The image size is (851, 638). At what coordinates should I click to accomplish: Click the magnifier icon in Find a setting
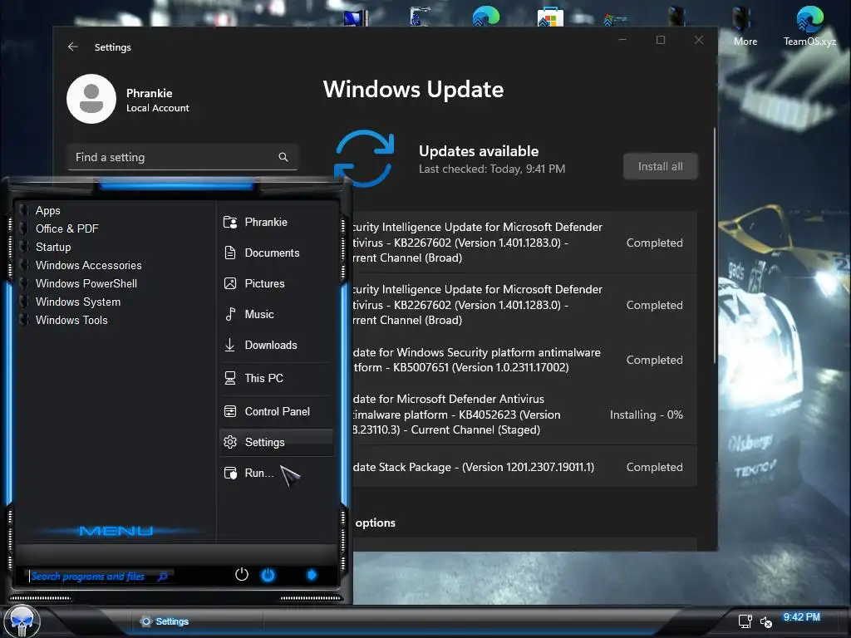(283, 157)
